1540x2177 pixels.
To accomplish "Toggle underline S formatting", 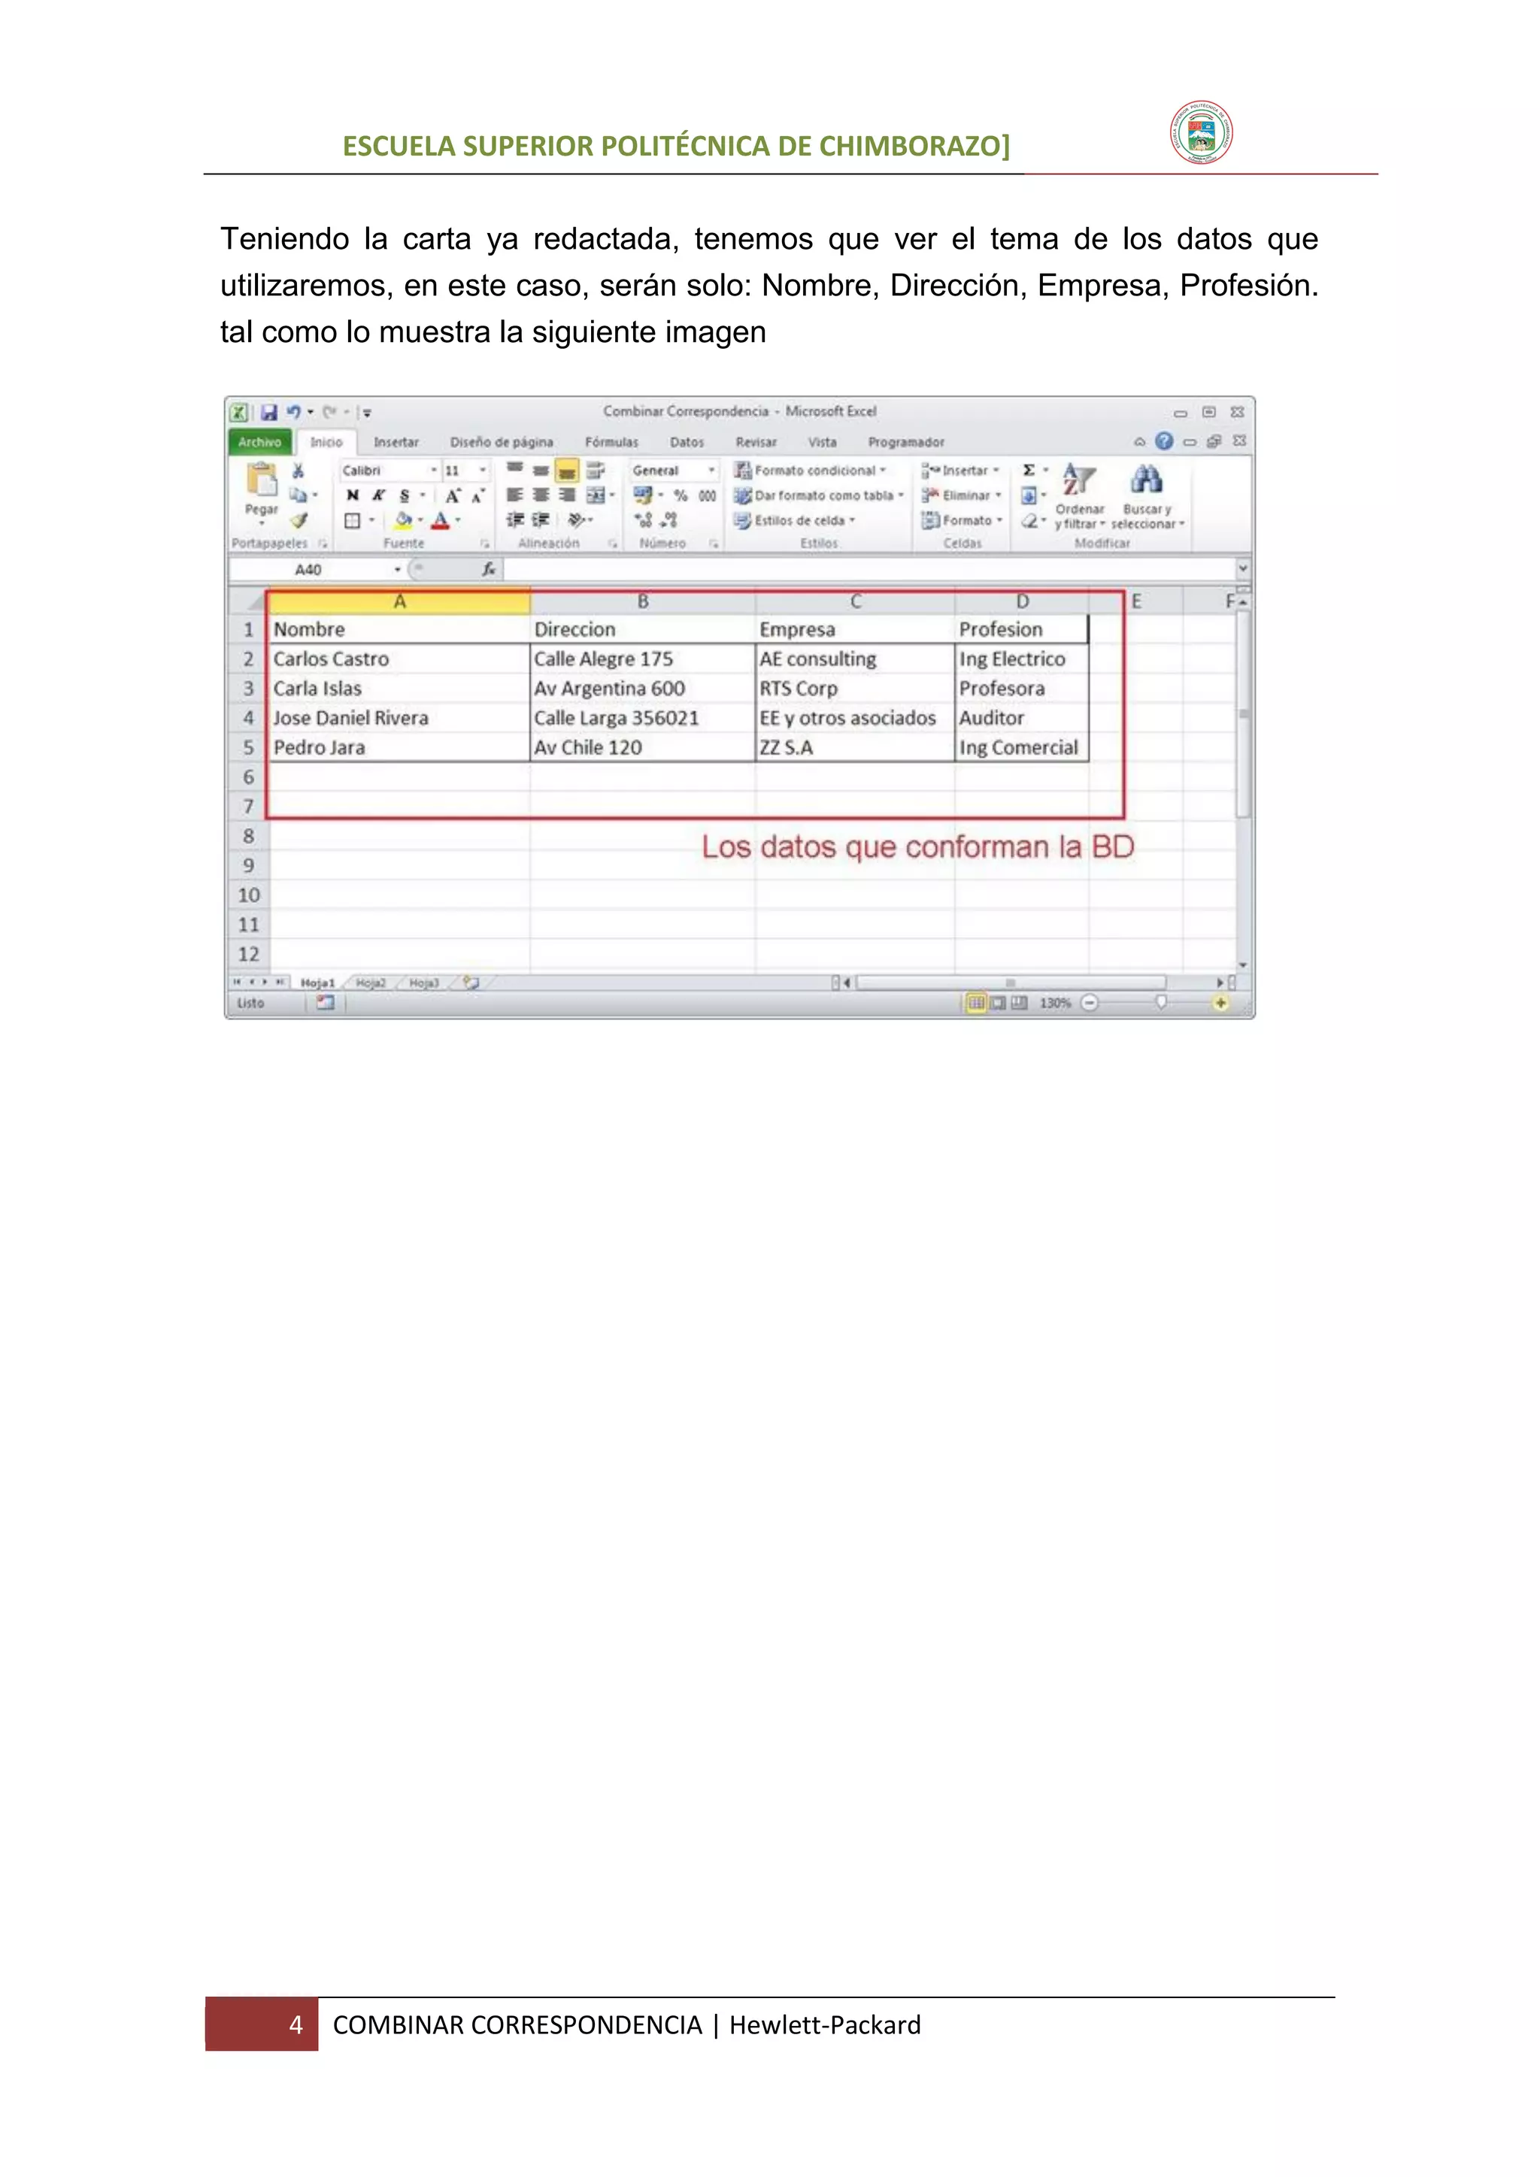I will 405,495.
